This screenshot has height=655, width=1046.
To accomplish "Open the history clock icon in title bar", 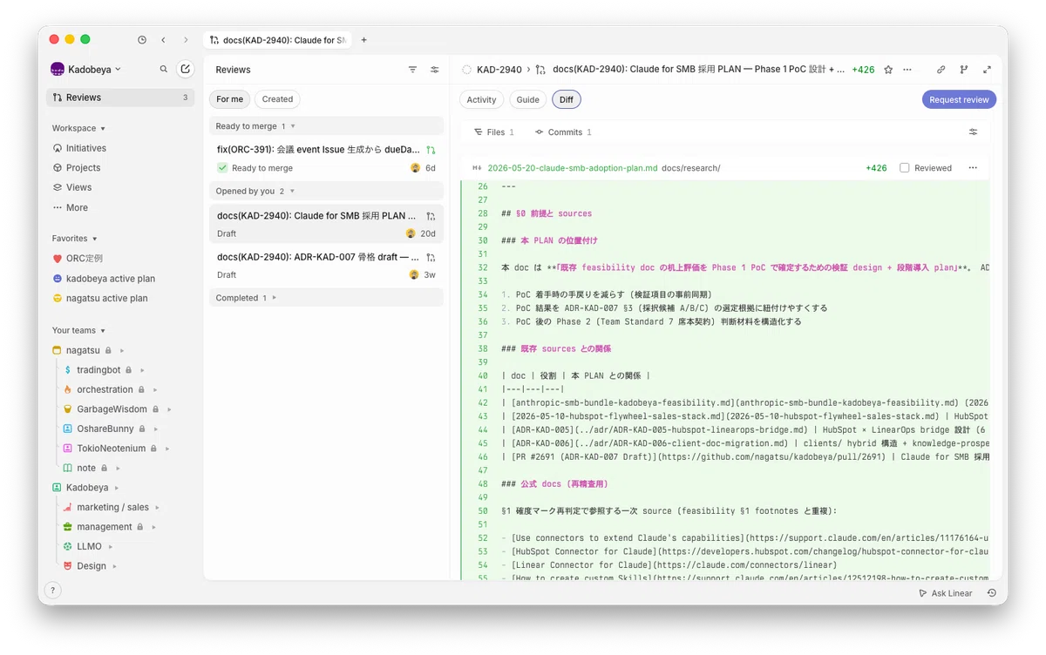I will 142,40.
